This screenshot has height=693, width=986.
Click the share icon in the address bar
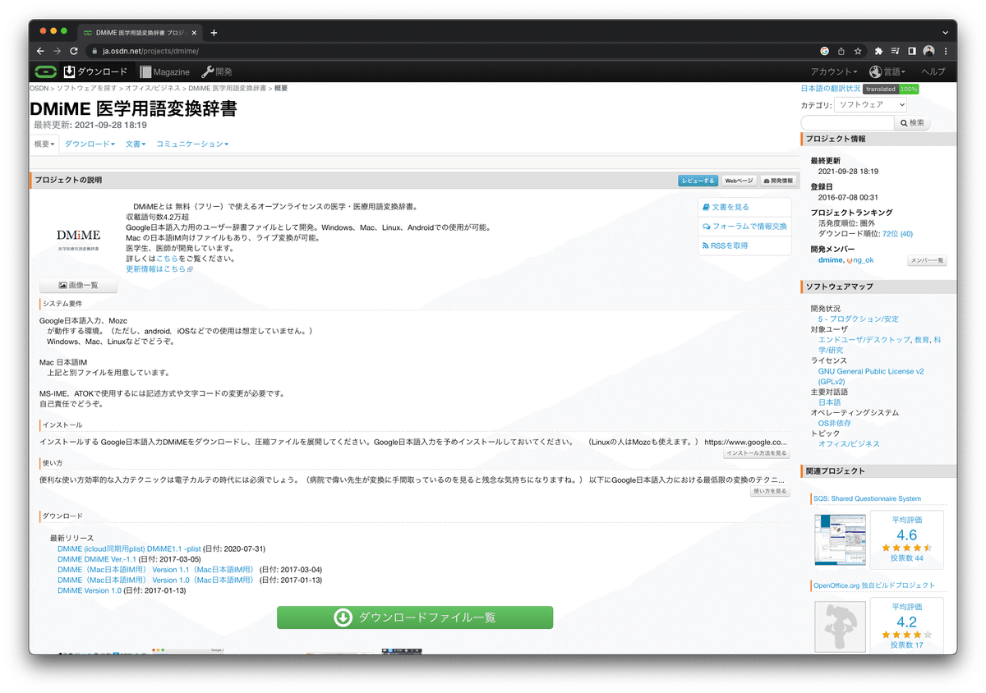[841, 51]
